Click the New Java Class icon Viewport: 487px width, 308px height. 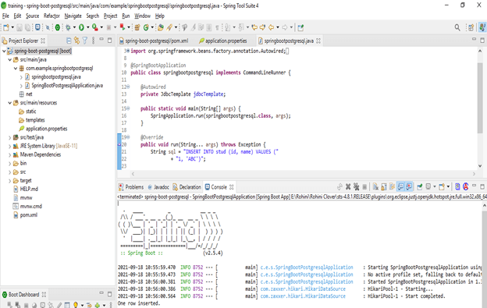coord(146,27)
